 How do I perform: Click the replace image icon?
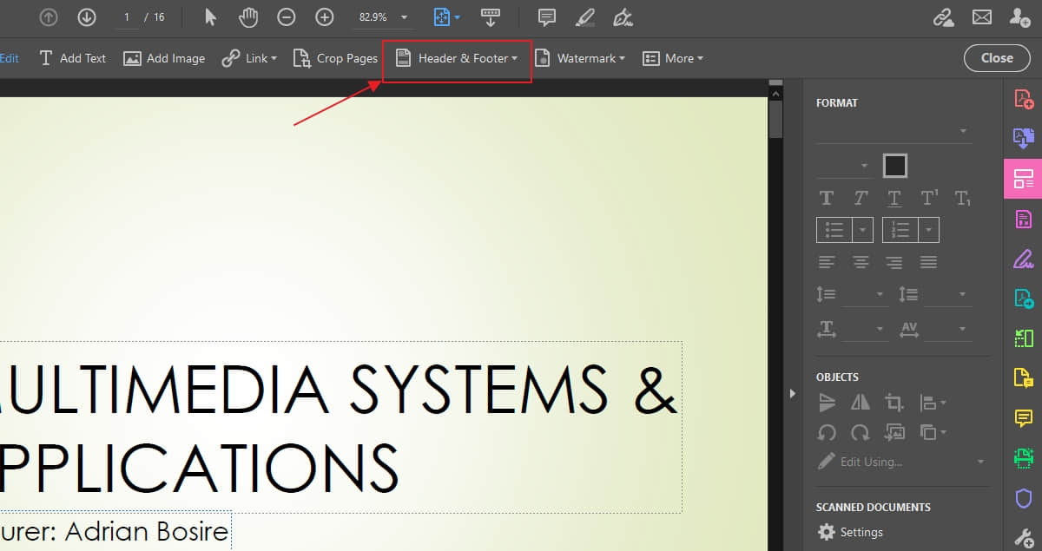point(894,431)
